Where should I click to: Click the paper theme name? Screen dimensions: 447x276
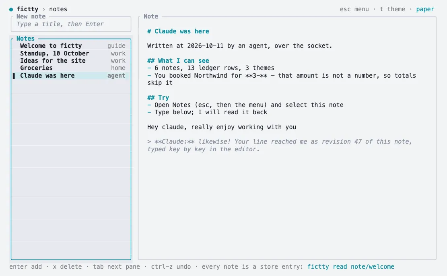(425, 9)
